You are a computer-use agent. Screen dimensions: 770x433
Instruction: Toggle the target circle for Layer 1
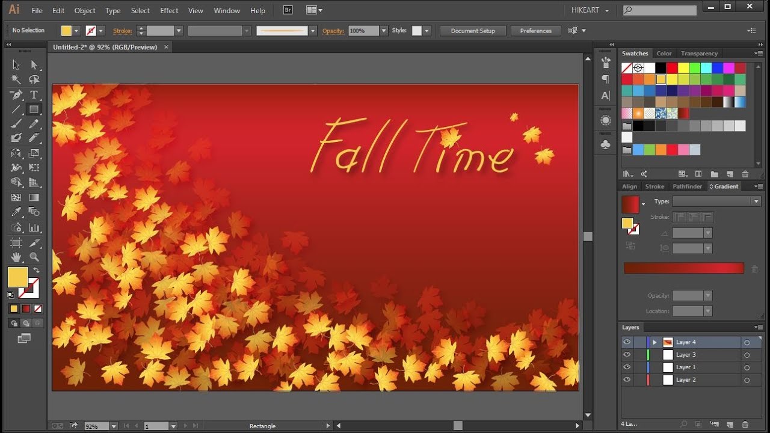pos(747,367)
